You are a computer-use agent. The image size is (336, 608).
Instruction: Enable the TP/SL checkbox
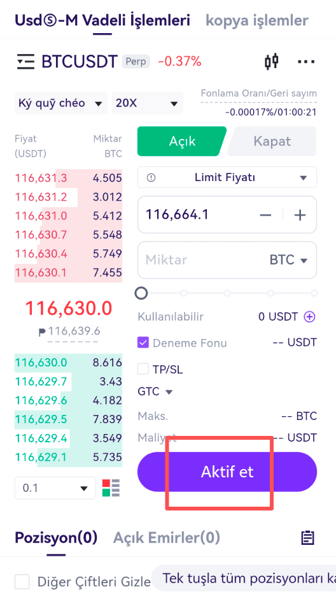(x=143, y=369)
